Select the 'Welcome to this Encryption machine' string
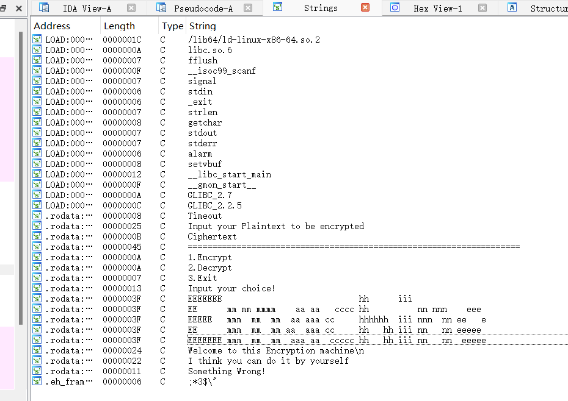 (x=275, y=350)
